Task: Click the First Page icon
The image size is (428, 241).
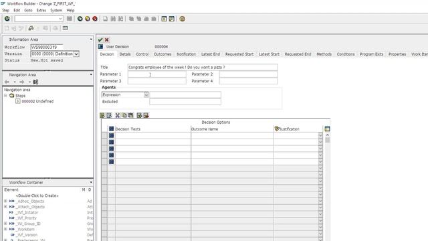Action: [x=131, y=19]
